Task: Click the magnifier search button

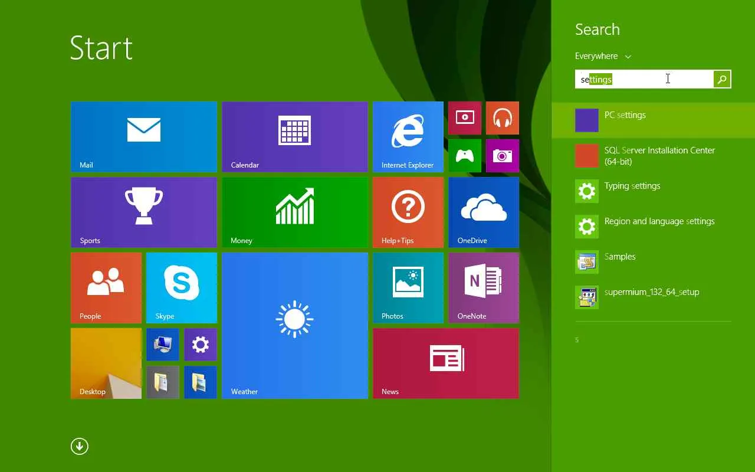Action: coord(722,79)
